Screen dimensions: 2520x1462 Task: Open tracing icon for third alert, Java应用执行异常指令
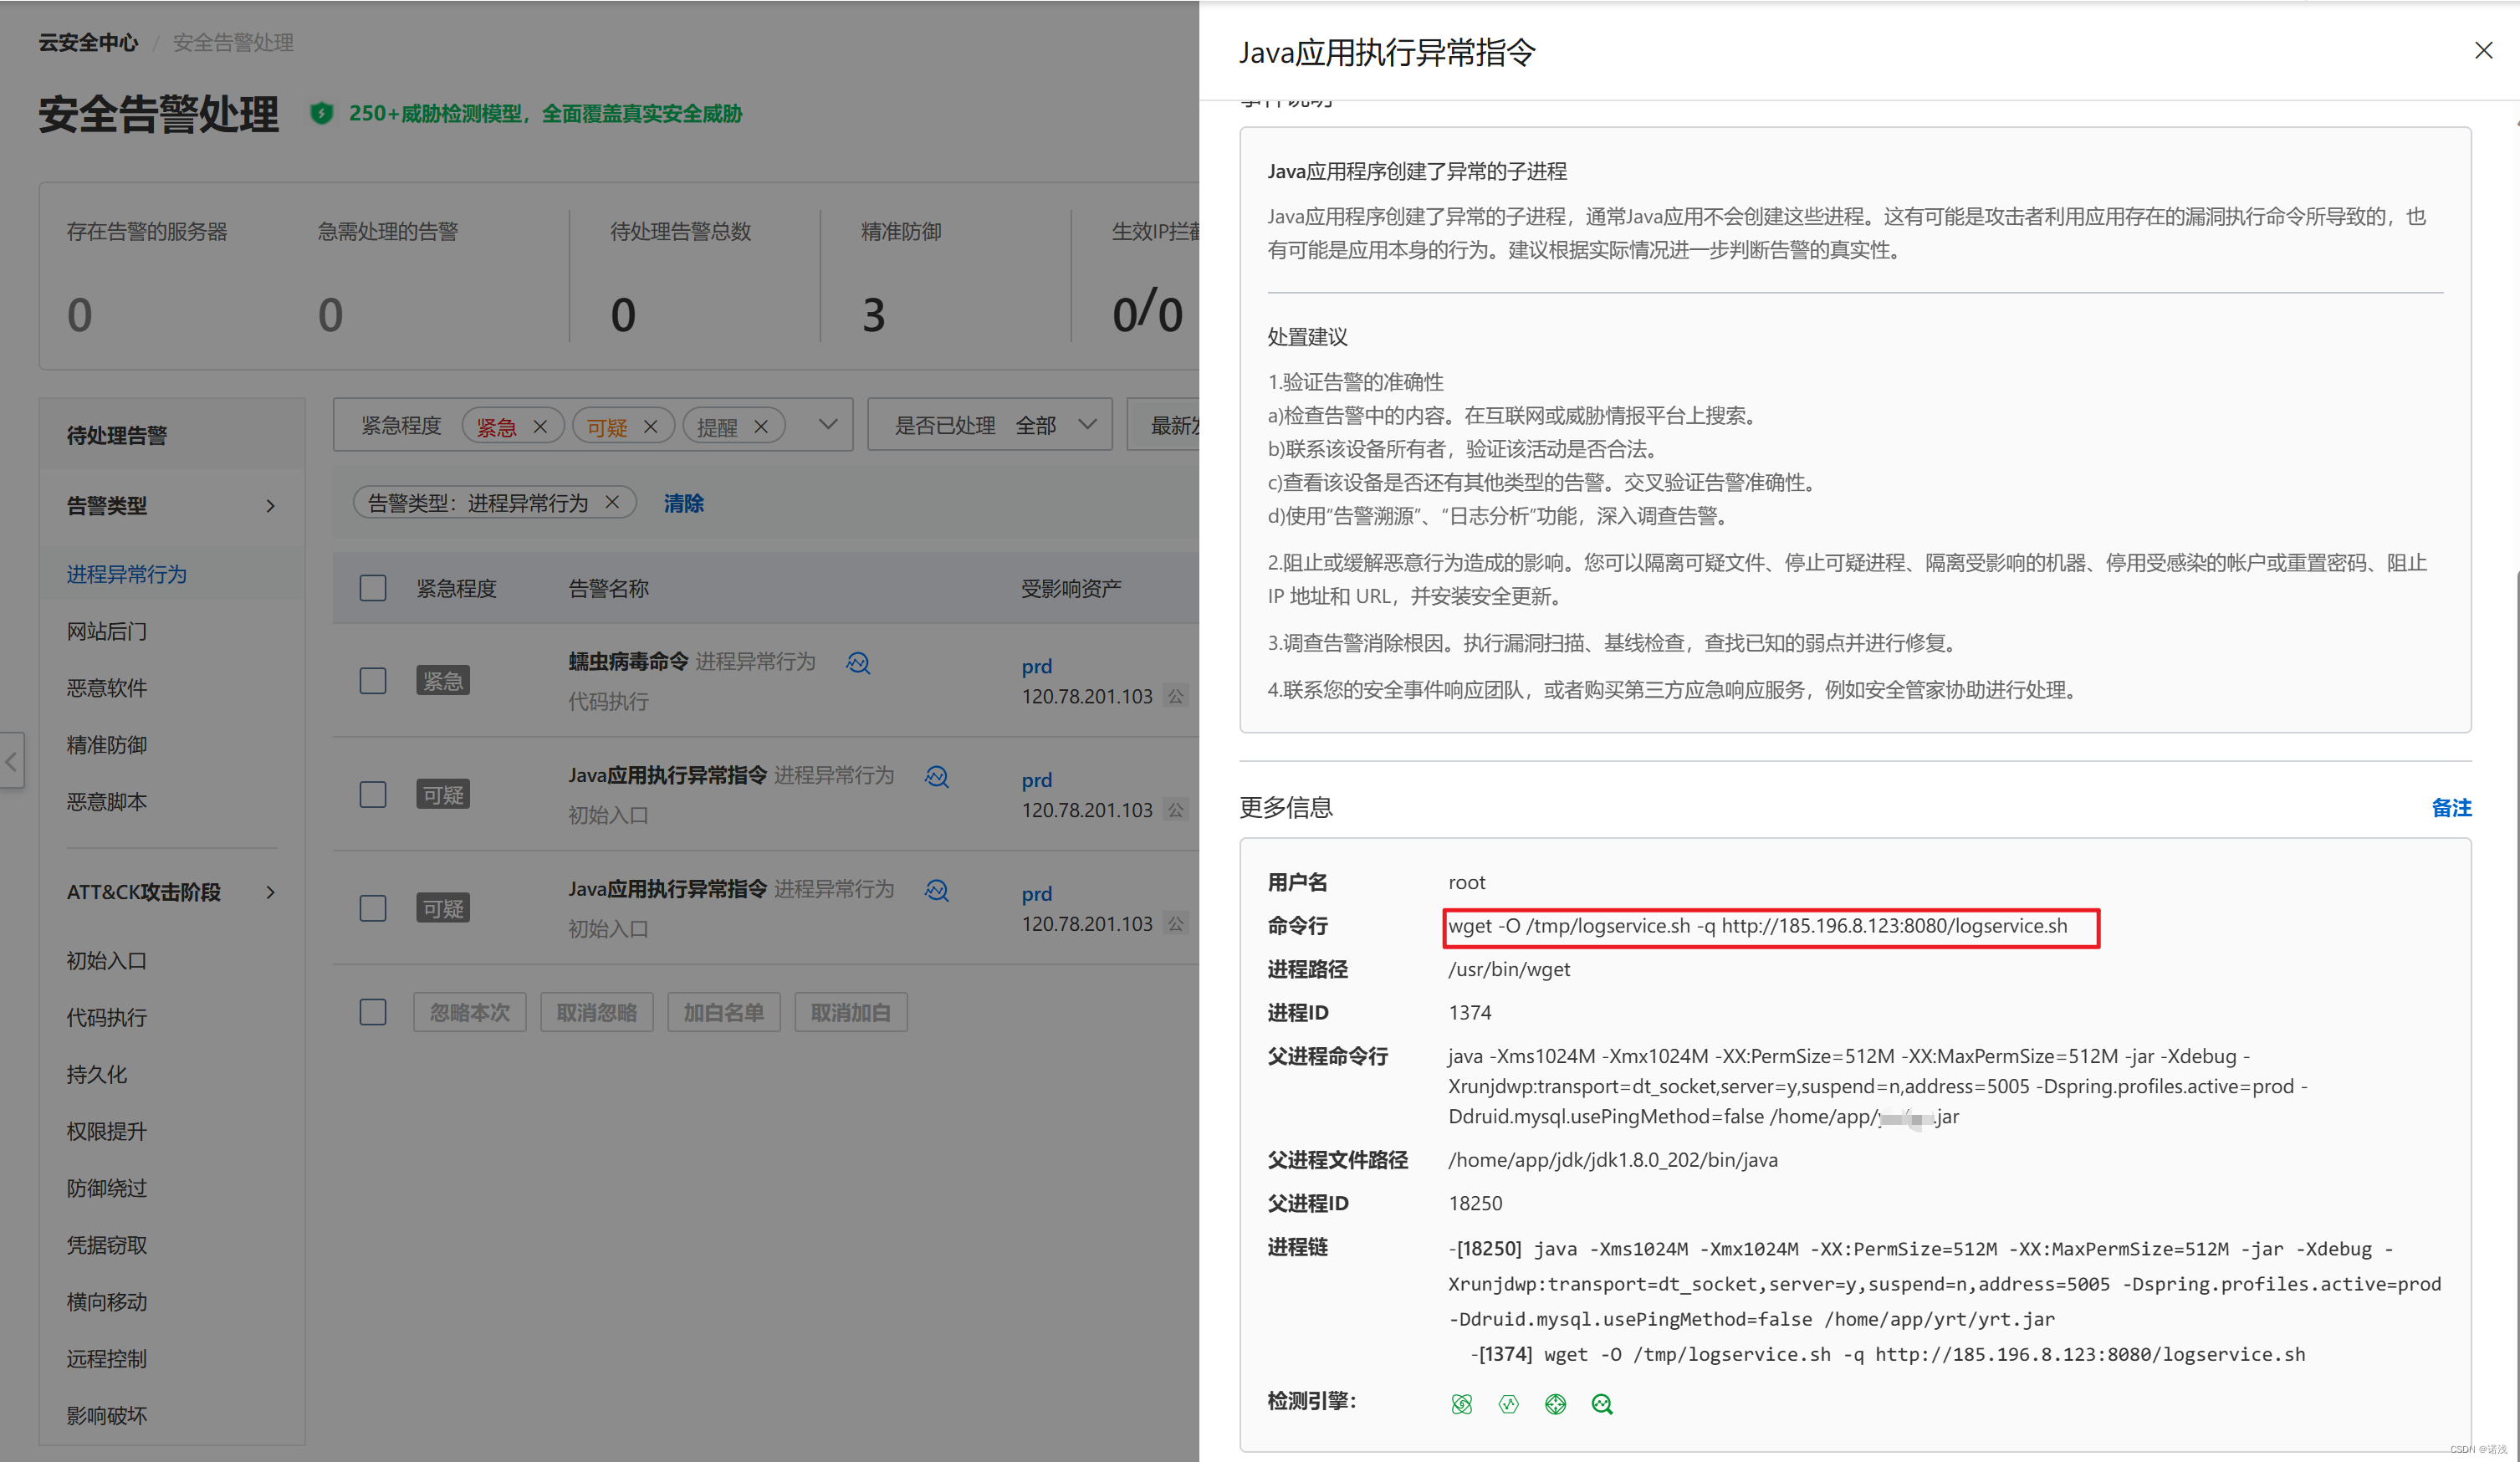click(x=937, y=890)
